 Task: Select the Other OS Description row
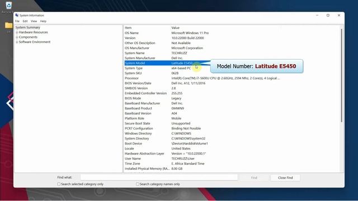point(232,43)
